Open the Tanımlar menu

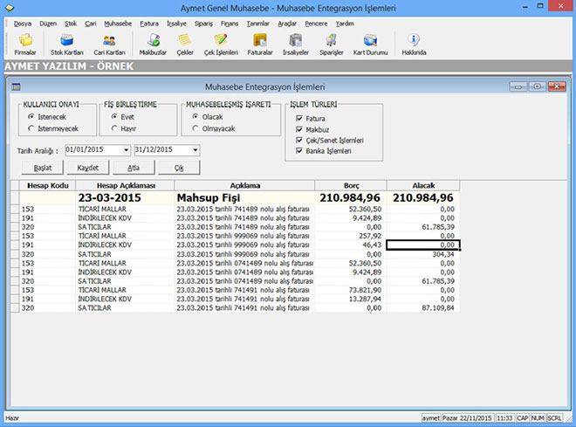click(x=257, y=24)
